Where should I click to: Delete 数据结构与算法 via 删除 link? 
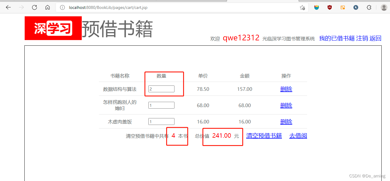tap(286, 89)
